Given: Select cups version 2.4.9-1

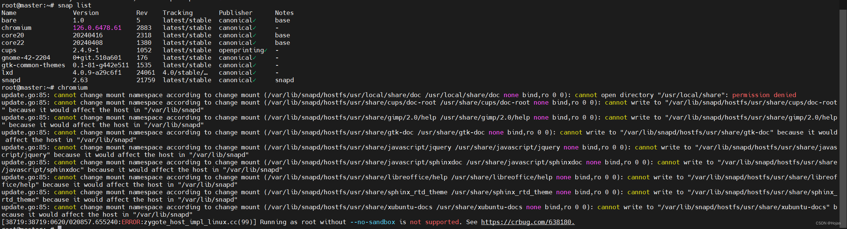Looking at the screenshot, I should tap(86, 50).
